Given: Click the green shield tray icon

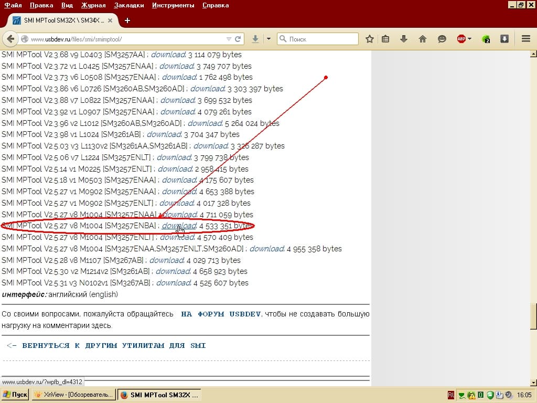Looking at the screenshot, I should pyautogui.click(x=490, y=395).
